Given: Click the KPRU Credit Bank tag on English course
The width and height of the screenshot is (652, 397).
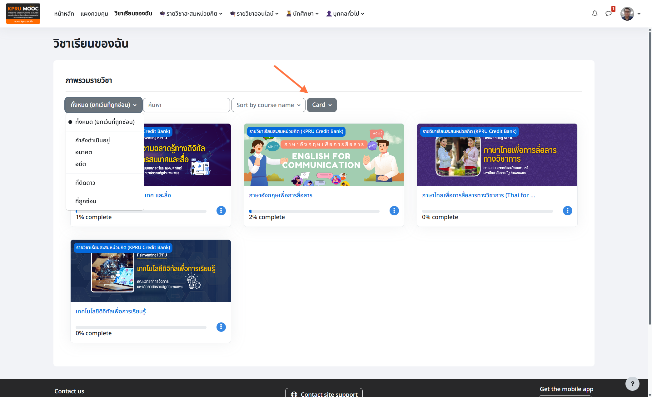Looking at the screenshot, I should 296,131.
